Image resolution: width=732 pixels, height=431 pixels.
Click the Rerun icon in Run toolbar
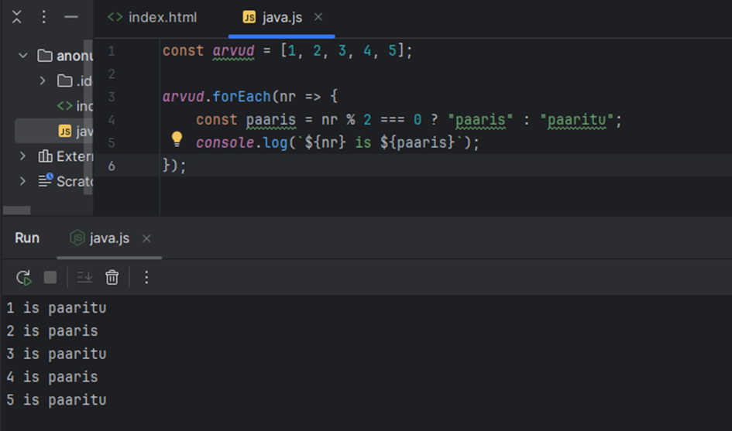(x=24, y=277)
